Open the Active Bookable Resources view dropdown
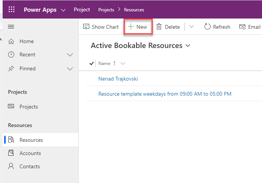This screenshot has width=262, height=183. pos(188,46)
